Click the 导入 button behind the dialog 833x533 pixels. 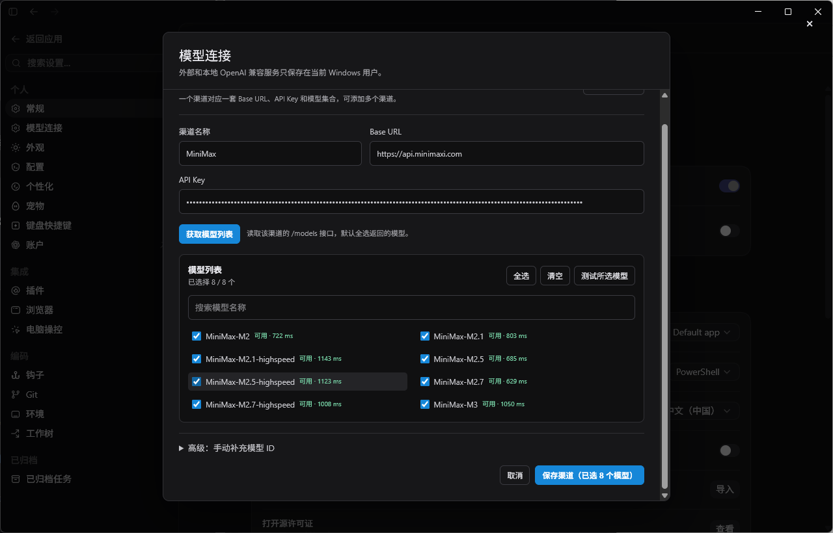725,489
